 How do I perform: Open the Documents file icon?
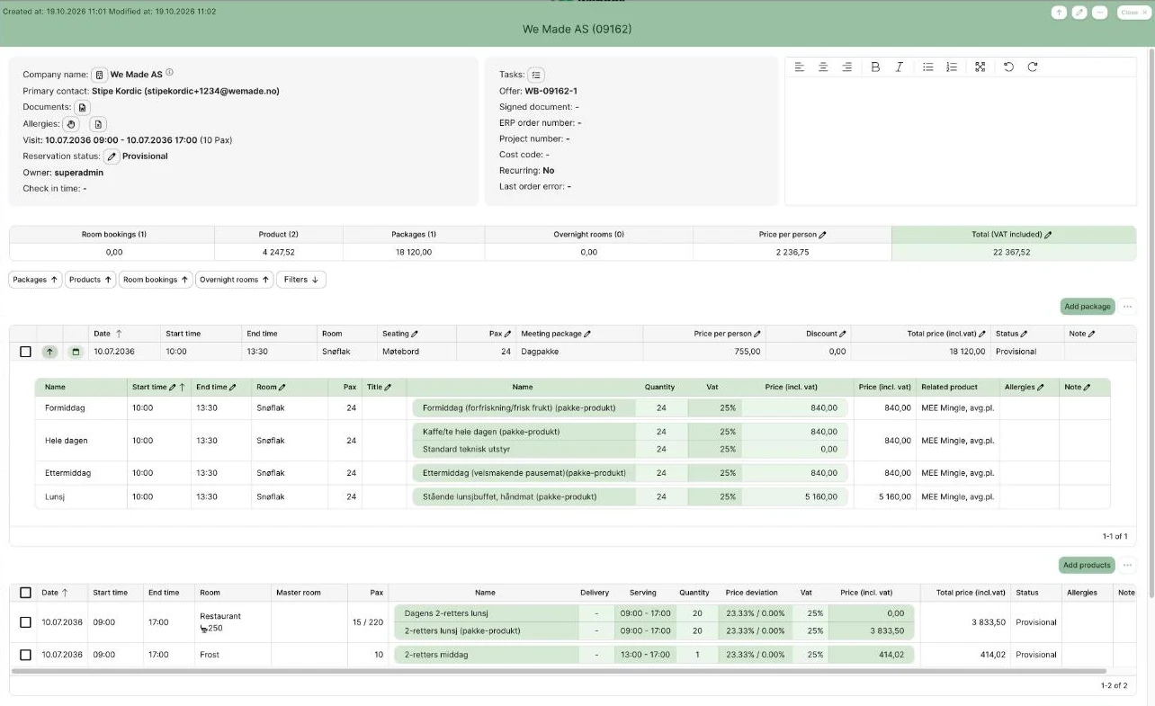pyautogui.click(x=82, y=107)
